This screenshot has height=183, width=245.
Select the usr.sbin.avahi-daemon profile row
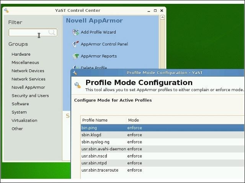click(x=162, y=149)
